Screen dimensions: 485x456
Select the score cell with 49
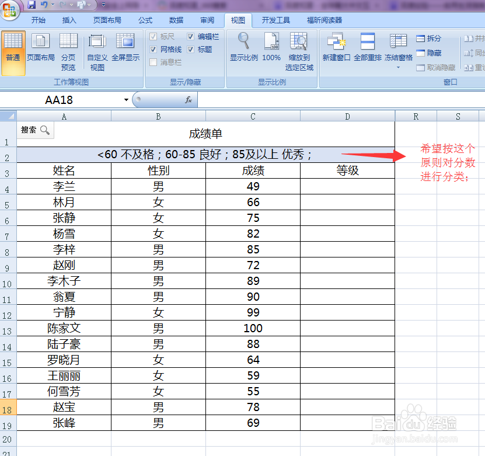pos(253,186)
